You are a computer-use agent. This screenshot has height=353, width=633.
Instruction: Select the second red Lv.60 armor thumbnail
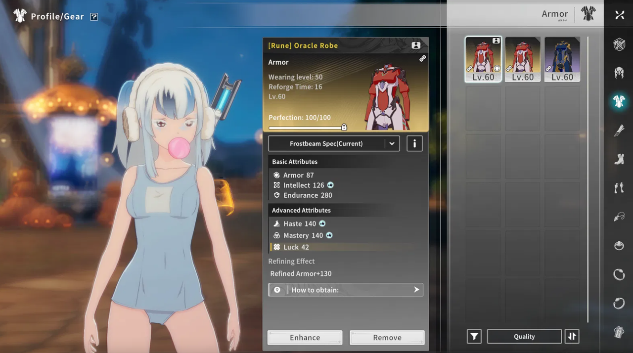tap(523, 59)
